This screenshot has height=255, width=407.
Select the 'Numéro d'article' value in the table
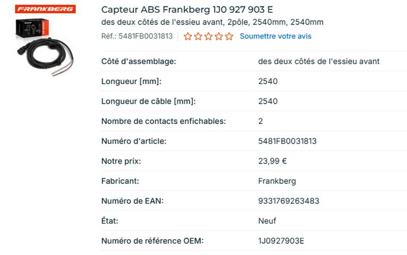[287, 141]
